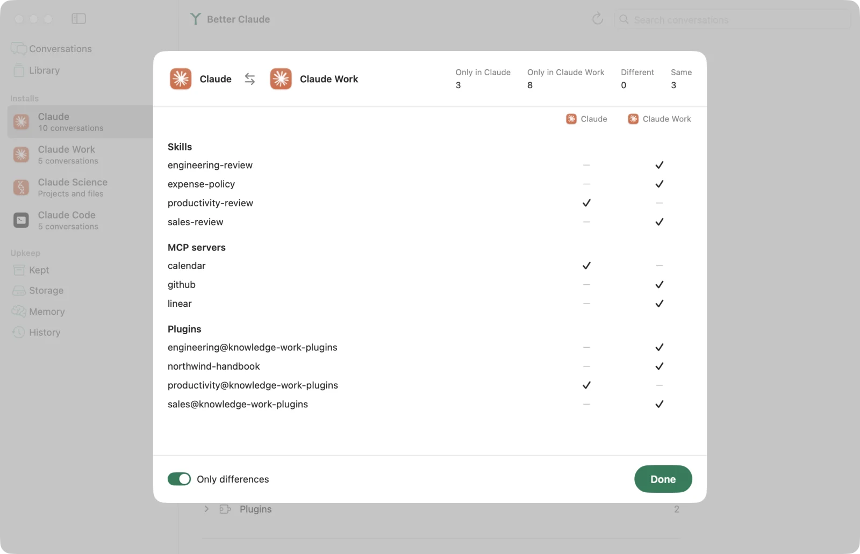Viewport: 860px width, 554px height.
Task: Click the "Plugins" section heading in the dialog
Action: point(184,329)
